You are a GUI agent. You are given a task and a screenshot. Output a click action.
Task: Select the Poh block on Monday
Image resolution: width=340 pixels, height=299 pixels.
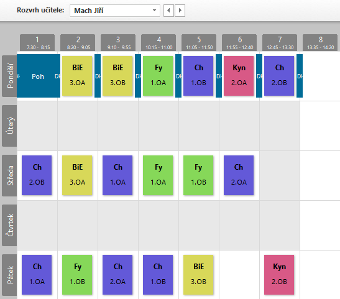pyautogui.click(x=38, y=76)
